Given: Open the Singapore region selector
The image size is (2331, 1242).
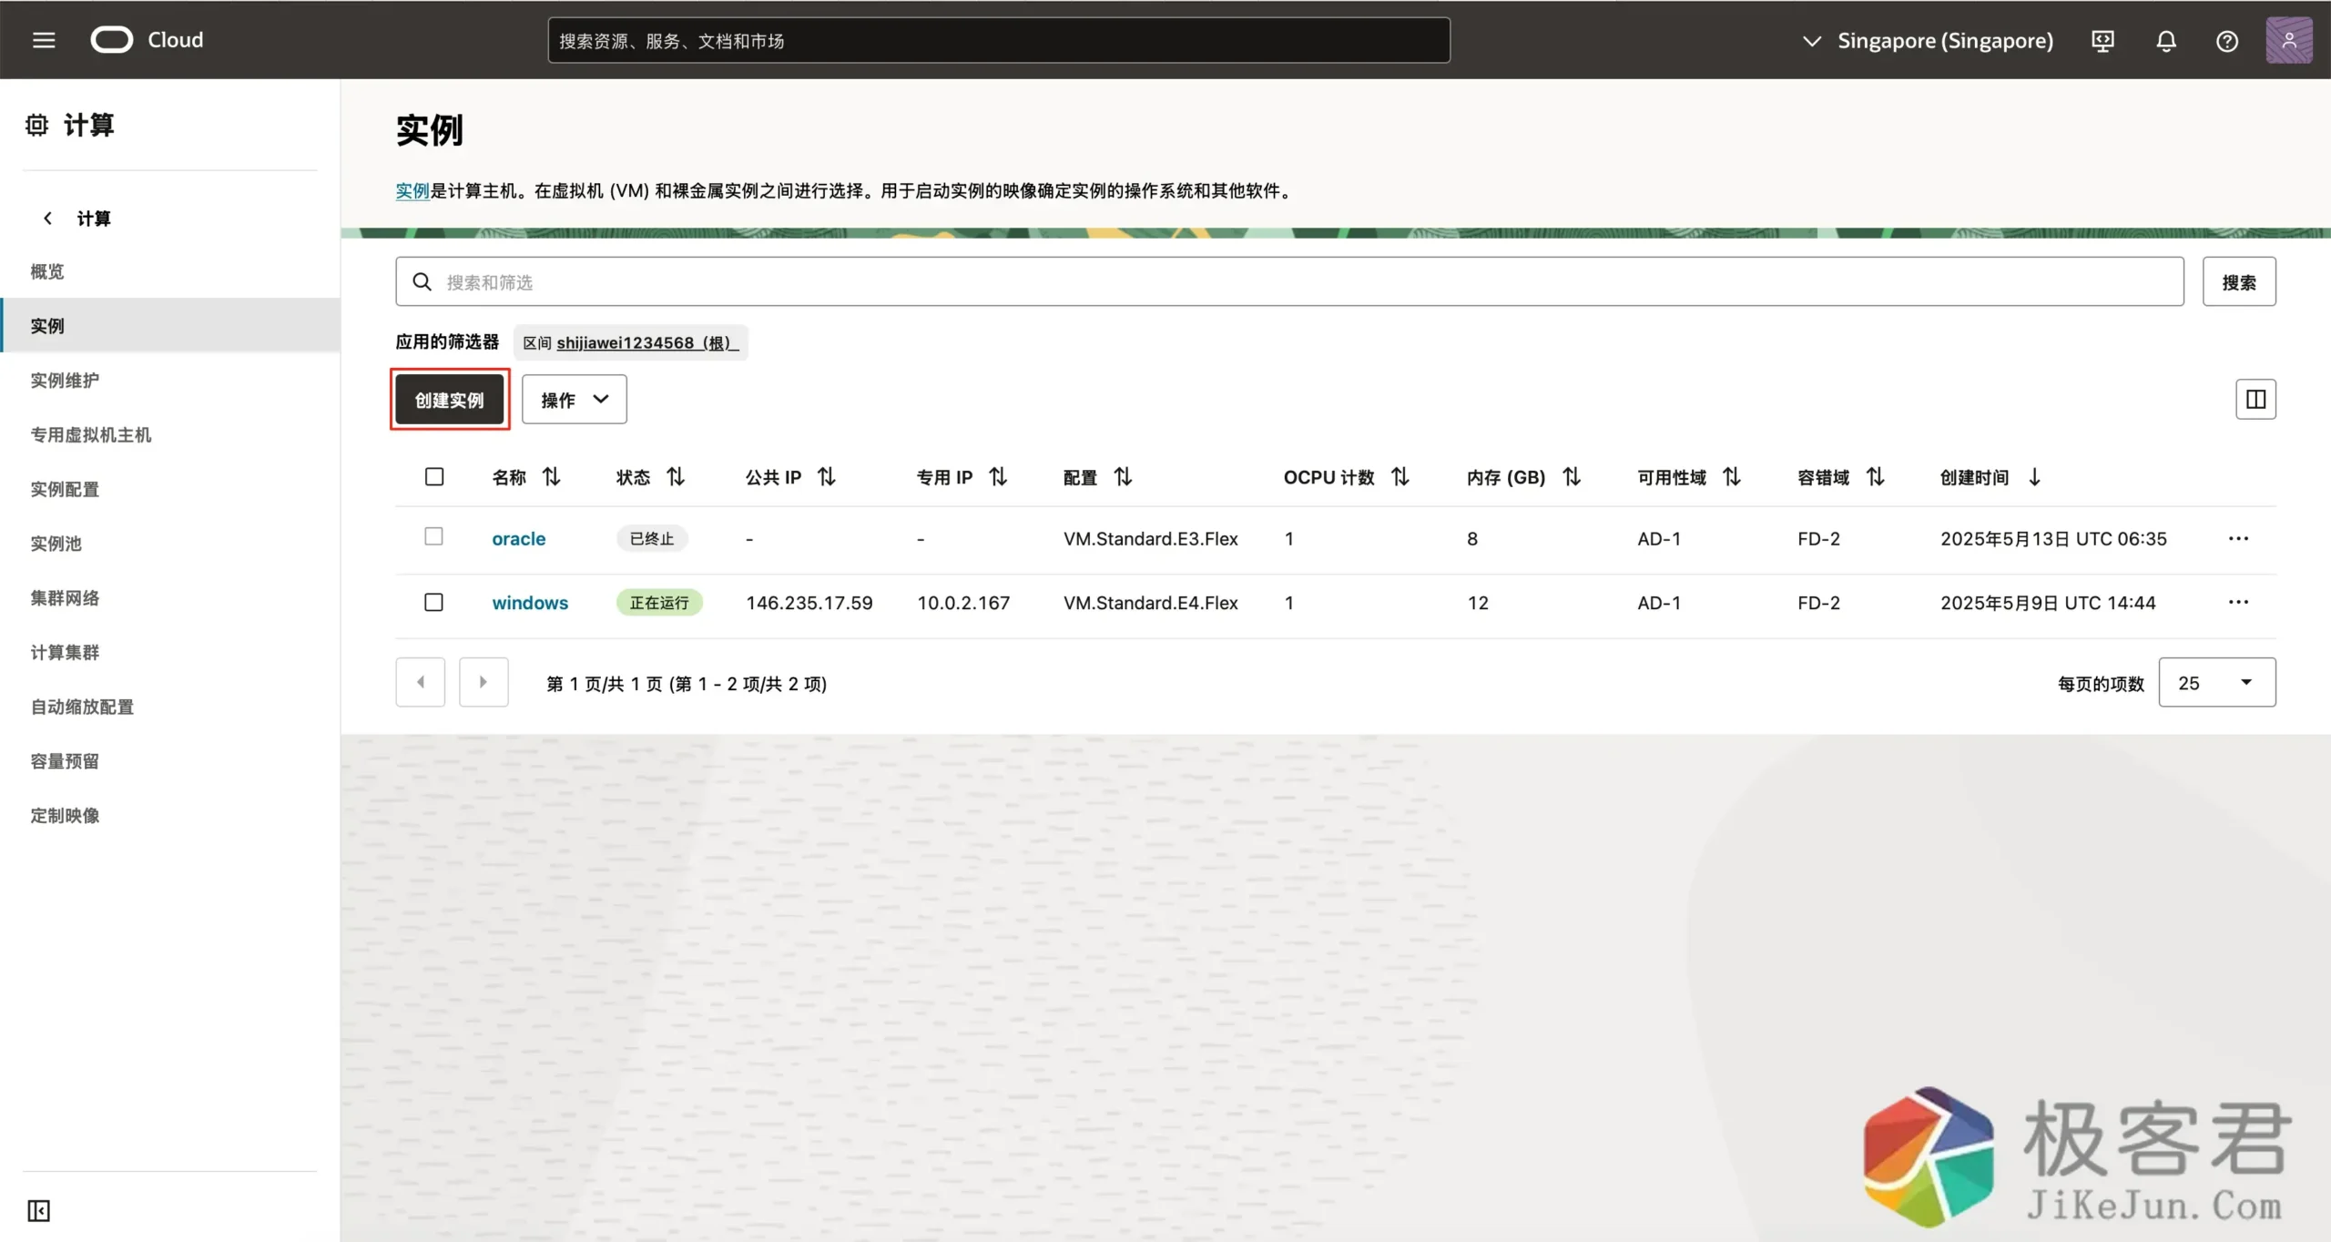Looking at the screenshot, I should tap(1927, 41).
